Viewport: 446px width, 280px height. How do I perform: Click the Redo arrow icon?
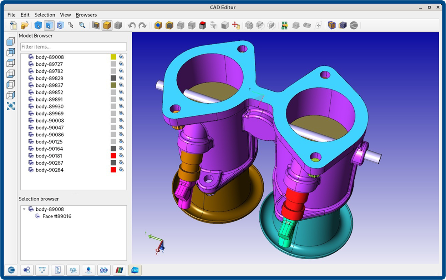142,25
